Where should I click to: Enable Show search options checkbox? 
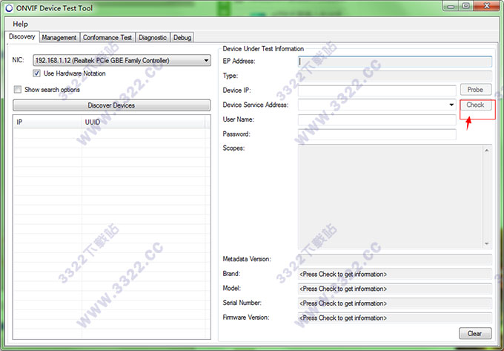[x=18, y=90]
